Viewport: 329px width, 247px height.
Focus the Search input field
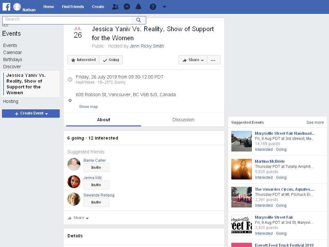coord(67,20)
